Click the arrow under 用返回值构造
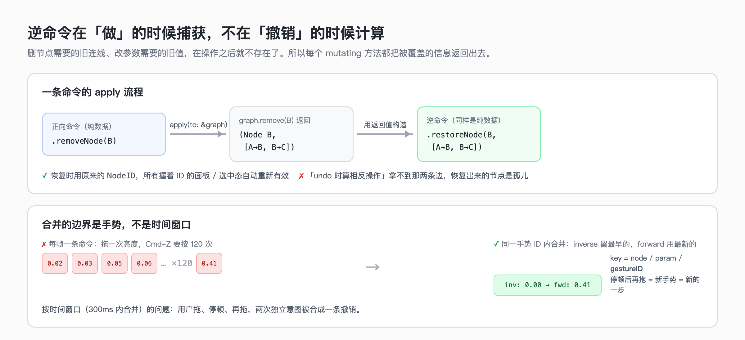 point(385,134)
